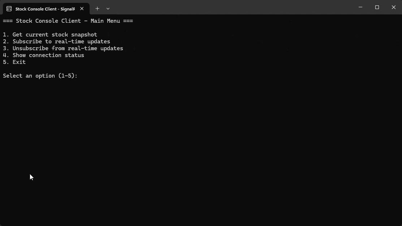Maximize the terminal window
Screen dimensions: 402x226
click(377, 7)
